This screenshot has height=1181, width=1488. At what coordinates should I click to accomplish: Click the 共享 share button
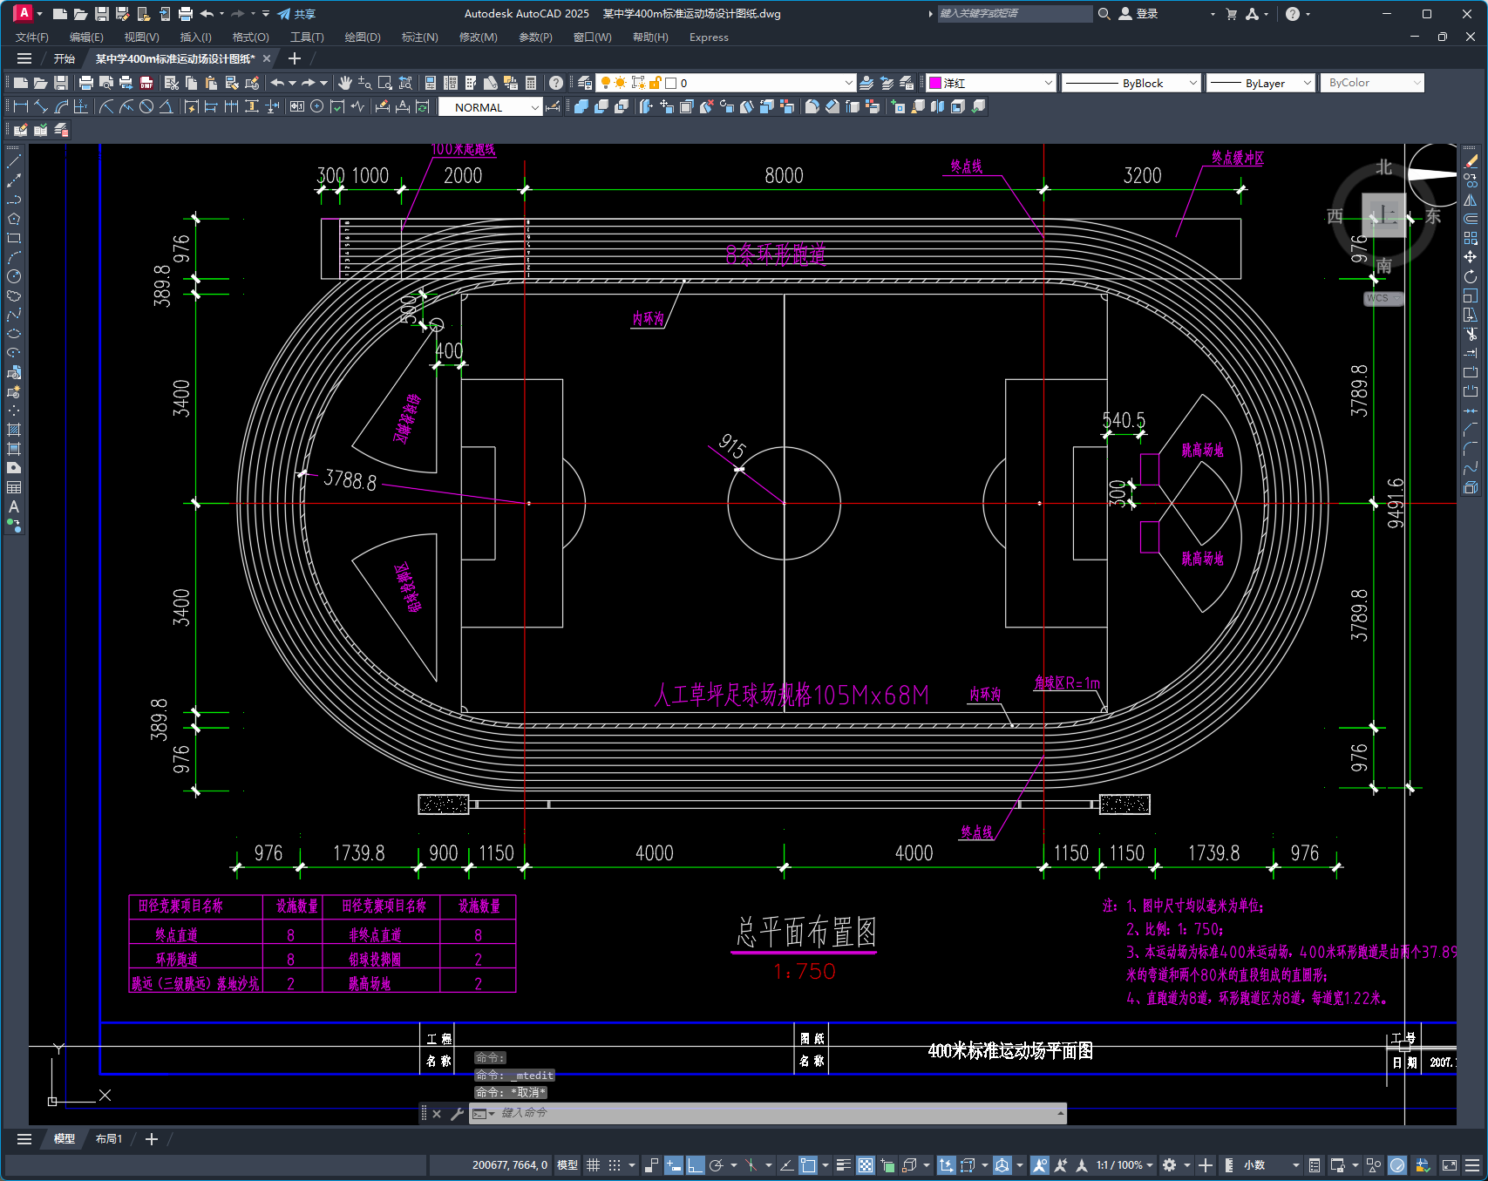296,14
